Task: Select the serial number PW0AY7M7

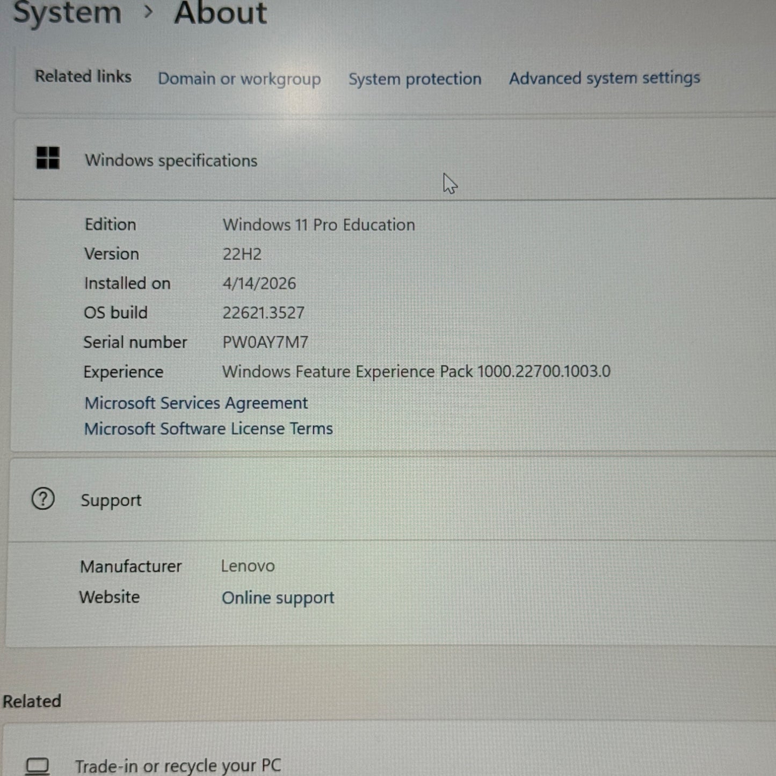Action: [265, 342]
